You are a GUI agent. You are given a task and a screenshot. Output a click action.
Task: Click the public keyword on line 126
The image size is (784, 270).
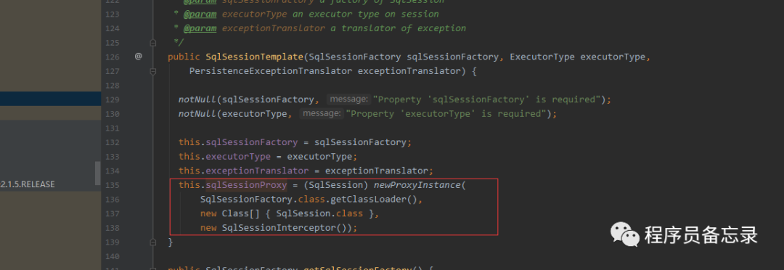(x=184, y=57)
